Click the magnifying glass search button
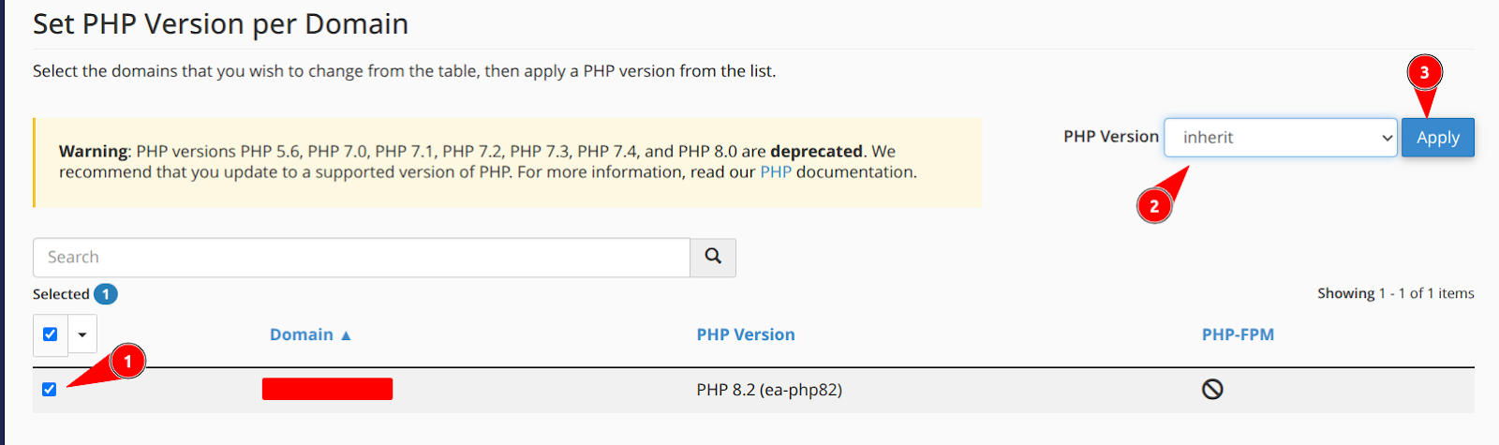 713,257
